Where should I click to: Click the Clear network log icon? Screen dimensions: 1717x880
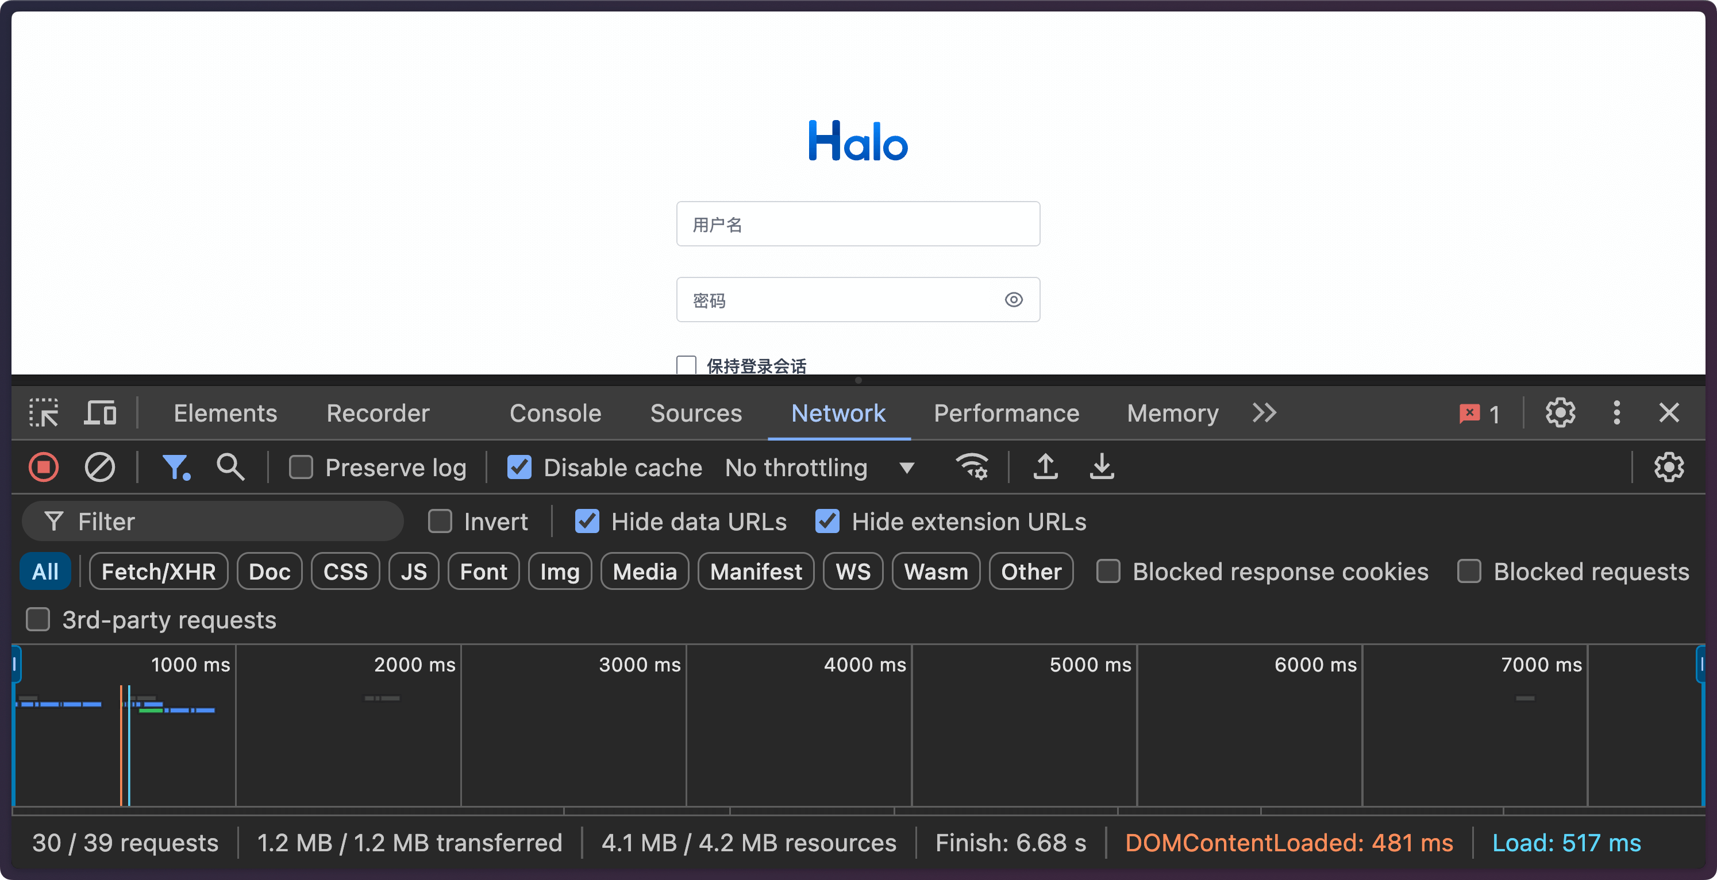[x=100, y=467]
